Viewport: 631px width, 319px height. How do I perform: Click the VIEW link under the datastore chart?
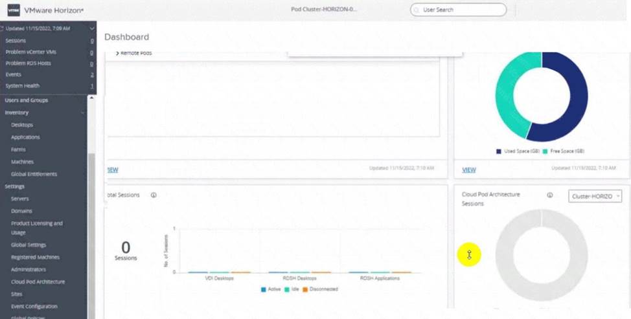pos(469,170)
